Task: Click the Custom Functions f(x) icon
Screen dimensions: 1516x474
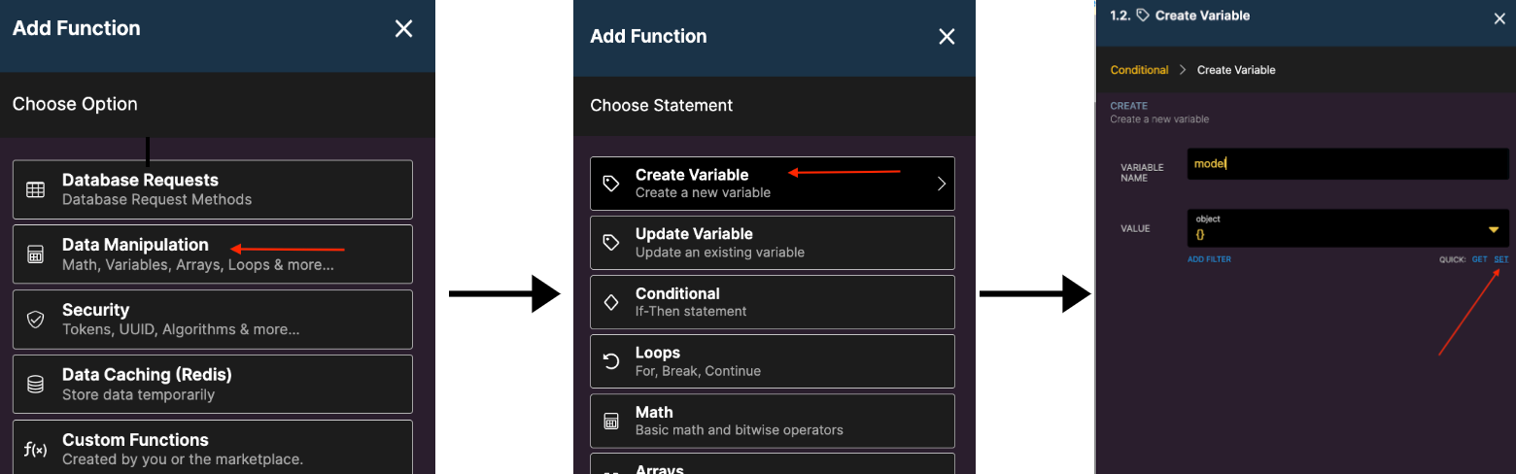Action: pyautogui.click(x=36, y=450)
